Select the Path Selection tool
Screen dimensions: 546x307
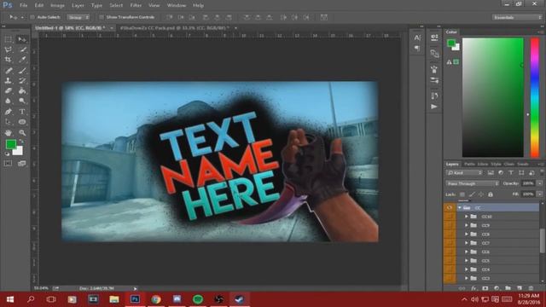pyautogui.click(x=9, y=122)
